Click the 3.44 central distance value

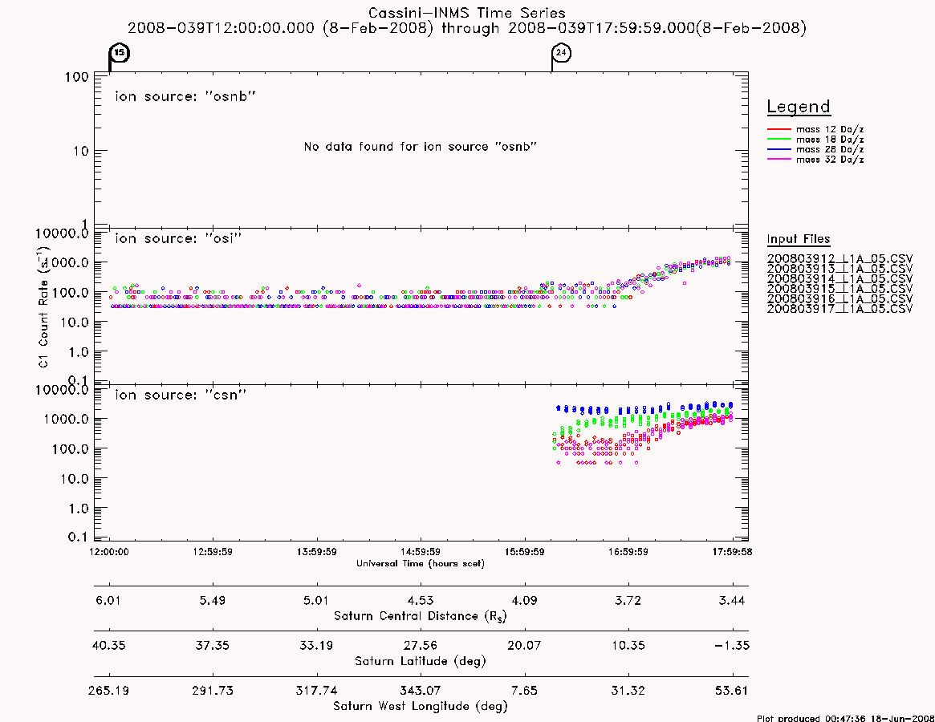[x=732, y=600]
